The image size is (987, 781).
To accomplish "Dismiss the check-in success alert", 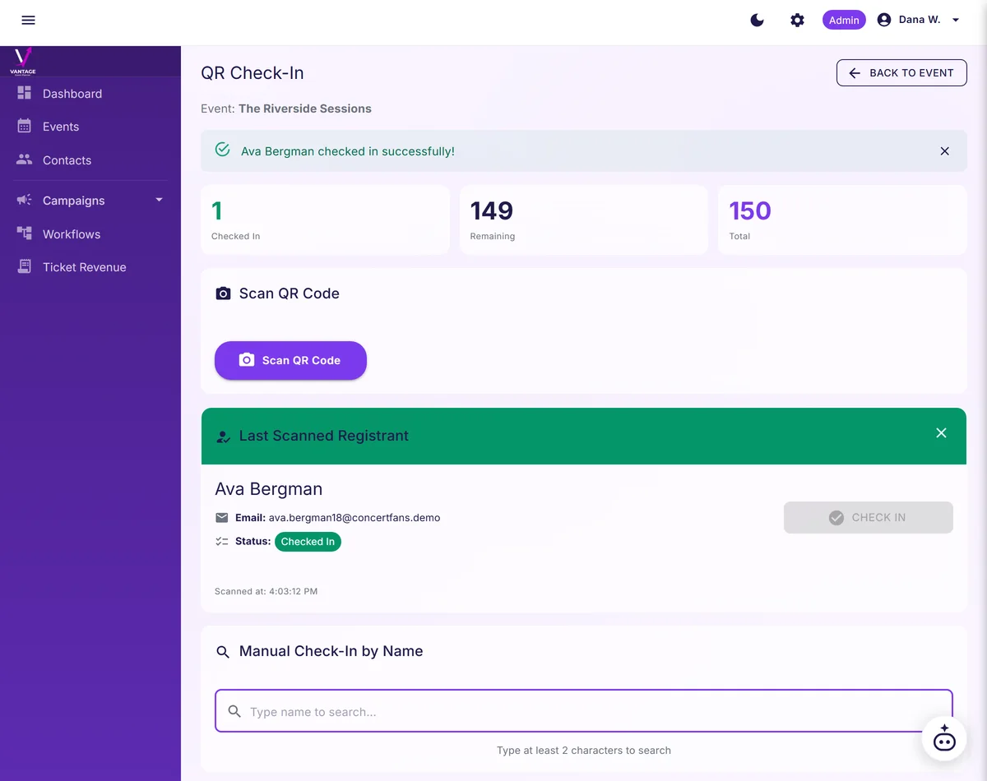I will click(x=944, y=151).
